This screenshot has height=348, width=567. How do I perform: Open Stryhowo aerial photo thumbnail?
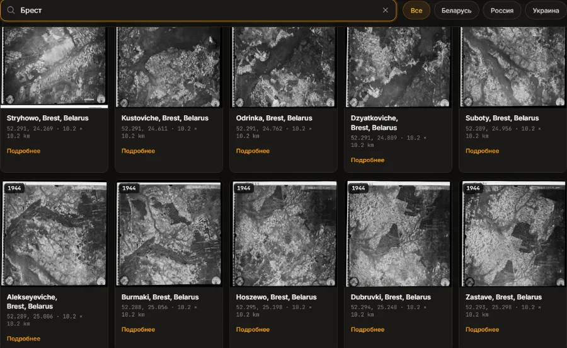point(54,67)
